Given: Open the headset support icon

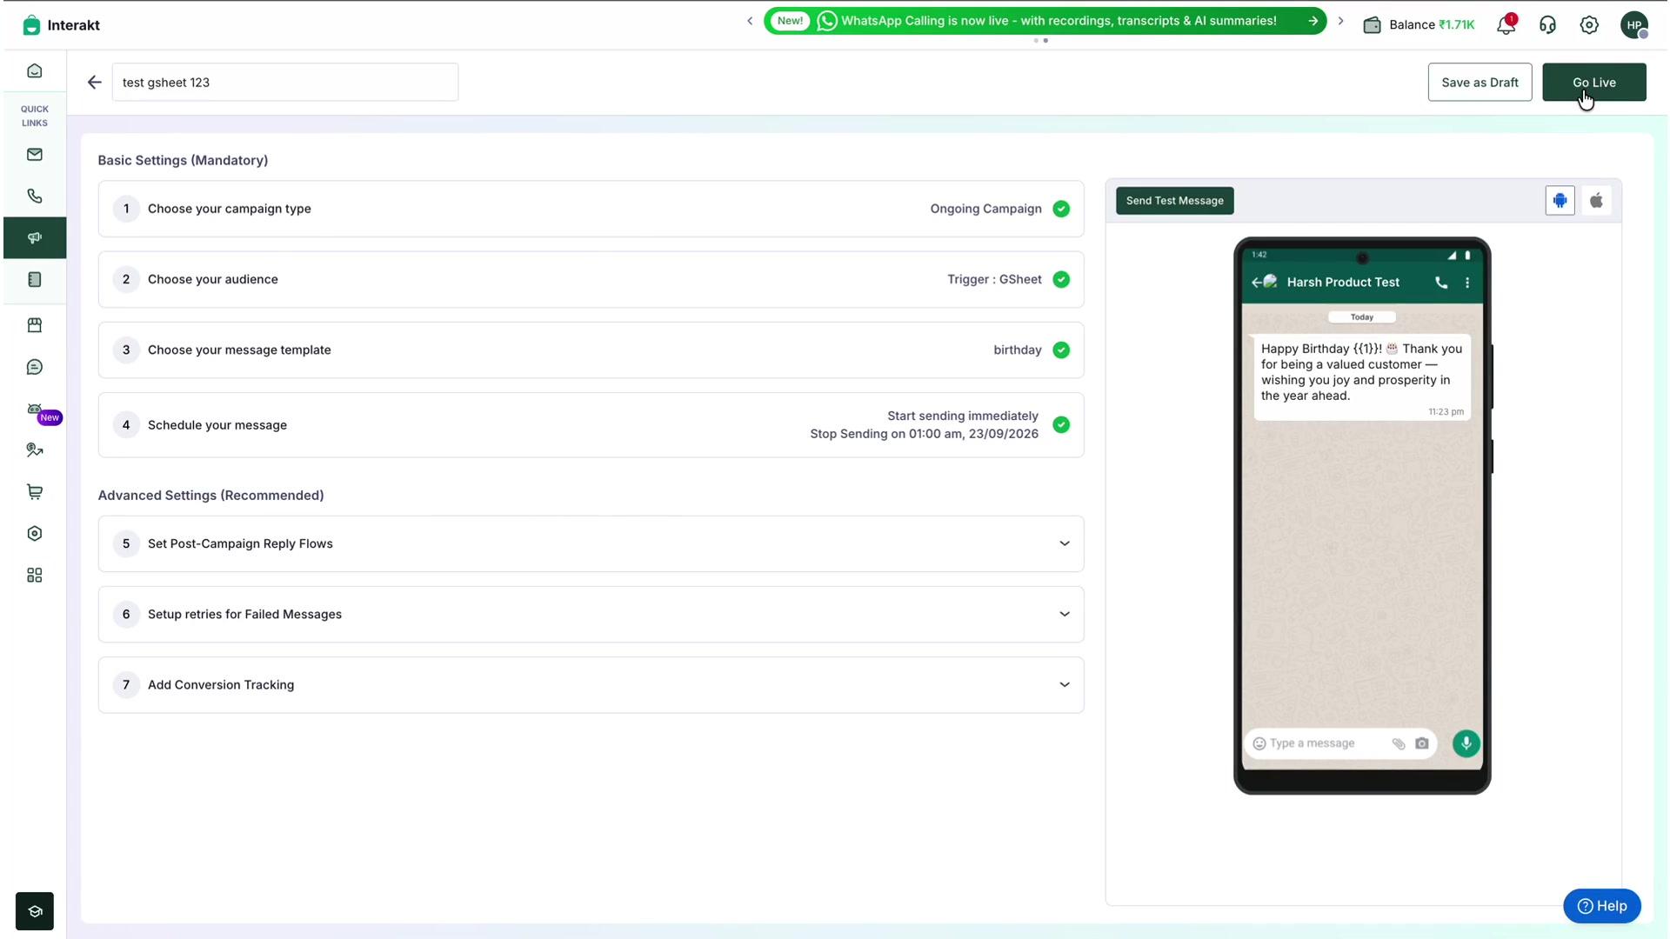Looking at the screenshot, I should (1547, 25).
